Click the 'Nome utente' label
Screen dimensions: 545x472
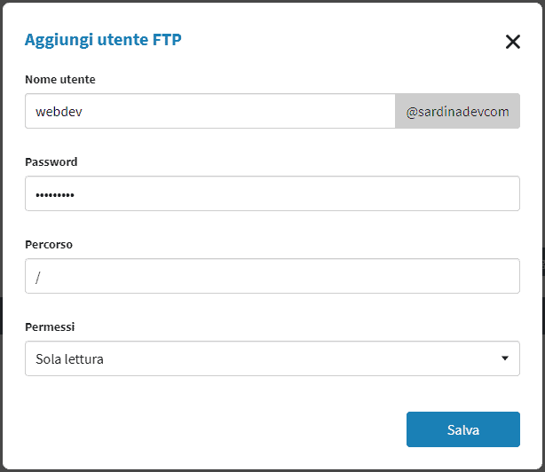59,80
